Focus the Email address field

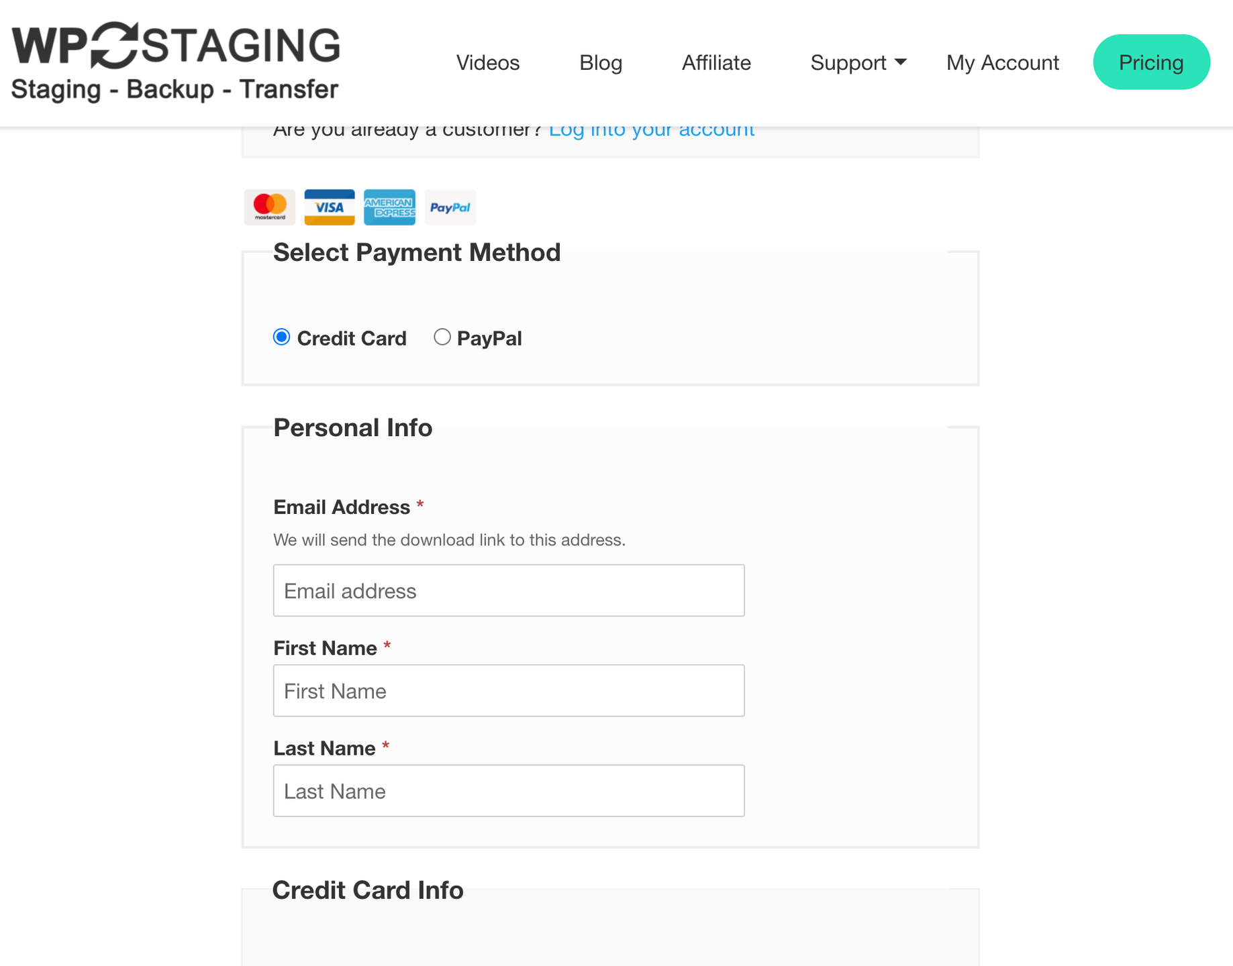(x=509, y=590)
